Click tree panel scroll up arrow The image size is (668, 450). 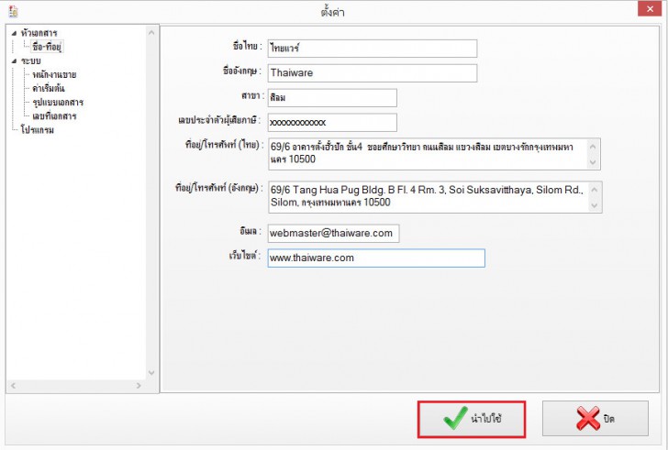click(151, 32)
